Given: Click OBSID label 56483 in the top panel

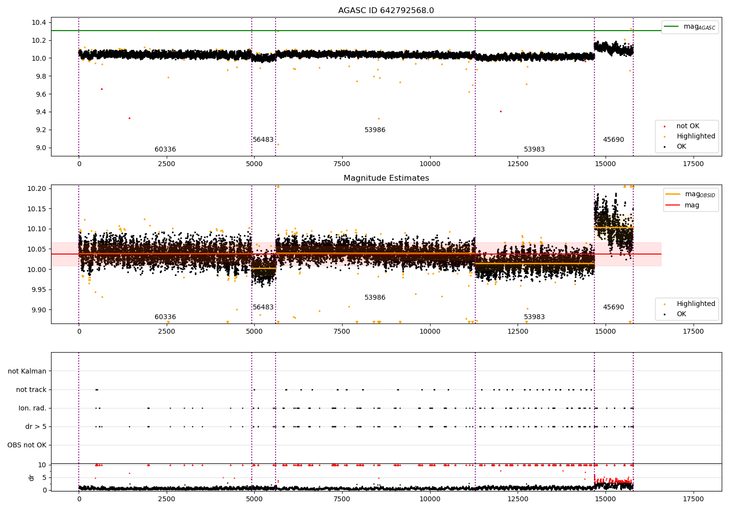Looking at the screenshot, I should pyautogui.click(x=263, y=140).
